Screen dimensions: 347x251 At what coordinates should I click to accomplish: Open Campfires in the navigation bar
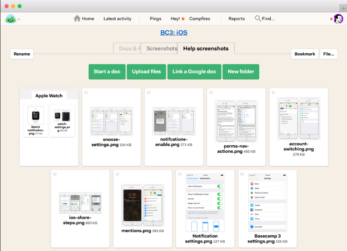coord(200,18)
